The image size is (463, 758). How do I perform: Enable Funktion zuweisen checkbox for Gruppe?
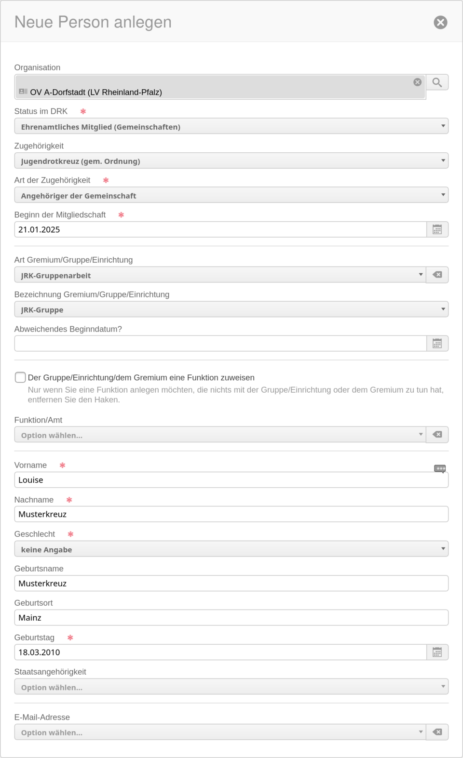[x=20, y=377]
